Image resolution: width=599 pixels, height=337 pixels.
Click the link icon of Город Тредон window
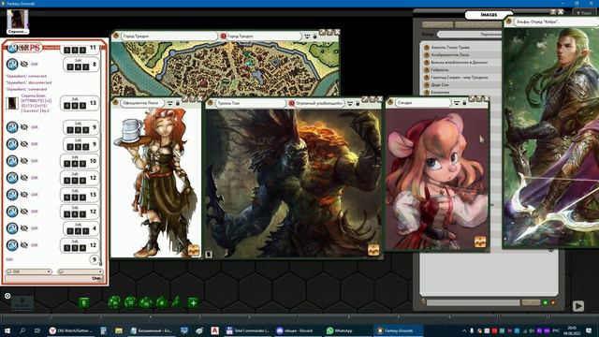(x=116, y=36)
